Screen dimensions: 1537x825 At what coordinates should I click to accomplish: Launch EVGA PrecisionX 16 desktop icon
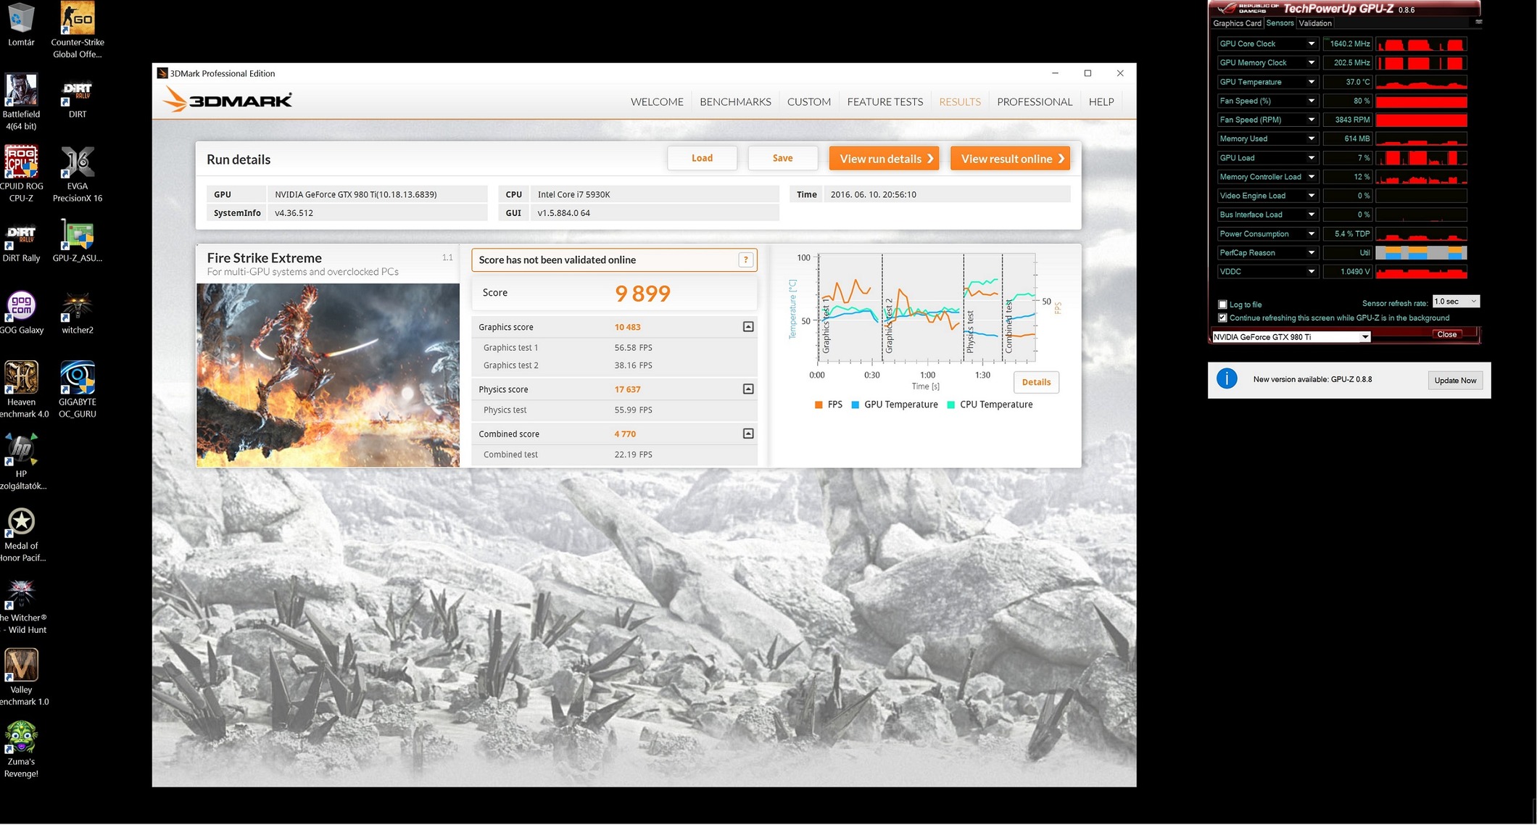(78, 173)
